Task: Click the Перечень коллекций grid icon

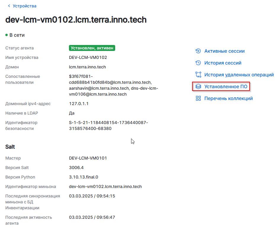Action: coord(198,99)
